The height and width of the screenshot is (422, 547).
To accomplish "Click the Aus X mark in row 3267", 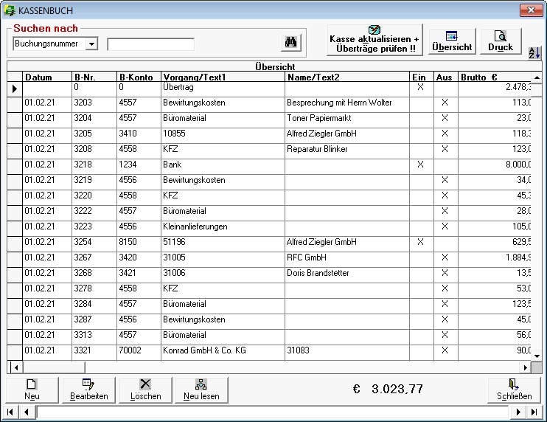I will pyautogui.click(x=445, y=257).
